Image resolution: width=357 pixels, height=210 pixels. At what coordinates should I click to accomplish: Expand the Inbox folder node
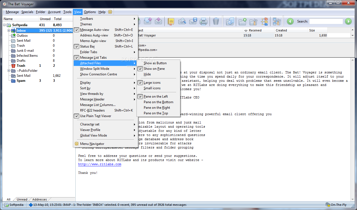pyautogui.click(x=9, y=31)
